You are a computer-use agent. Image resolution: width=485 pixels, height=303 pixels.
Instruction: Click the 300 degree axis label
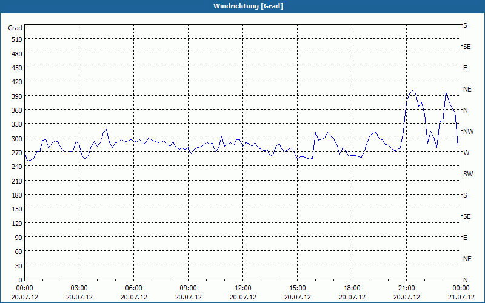coord(17,139)
